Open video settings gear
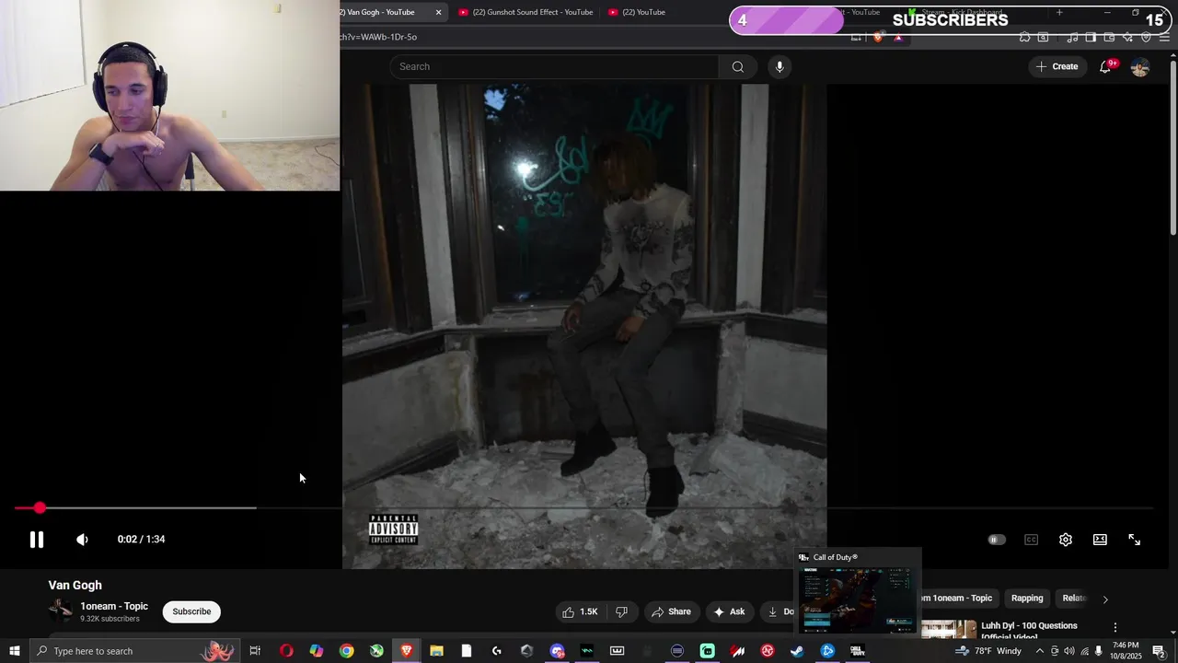The width and height of the screenshot is (1178, 663). tap(1066, 540)
